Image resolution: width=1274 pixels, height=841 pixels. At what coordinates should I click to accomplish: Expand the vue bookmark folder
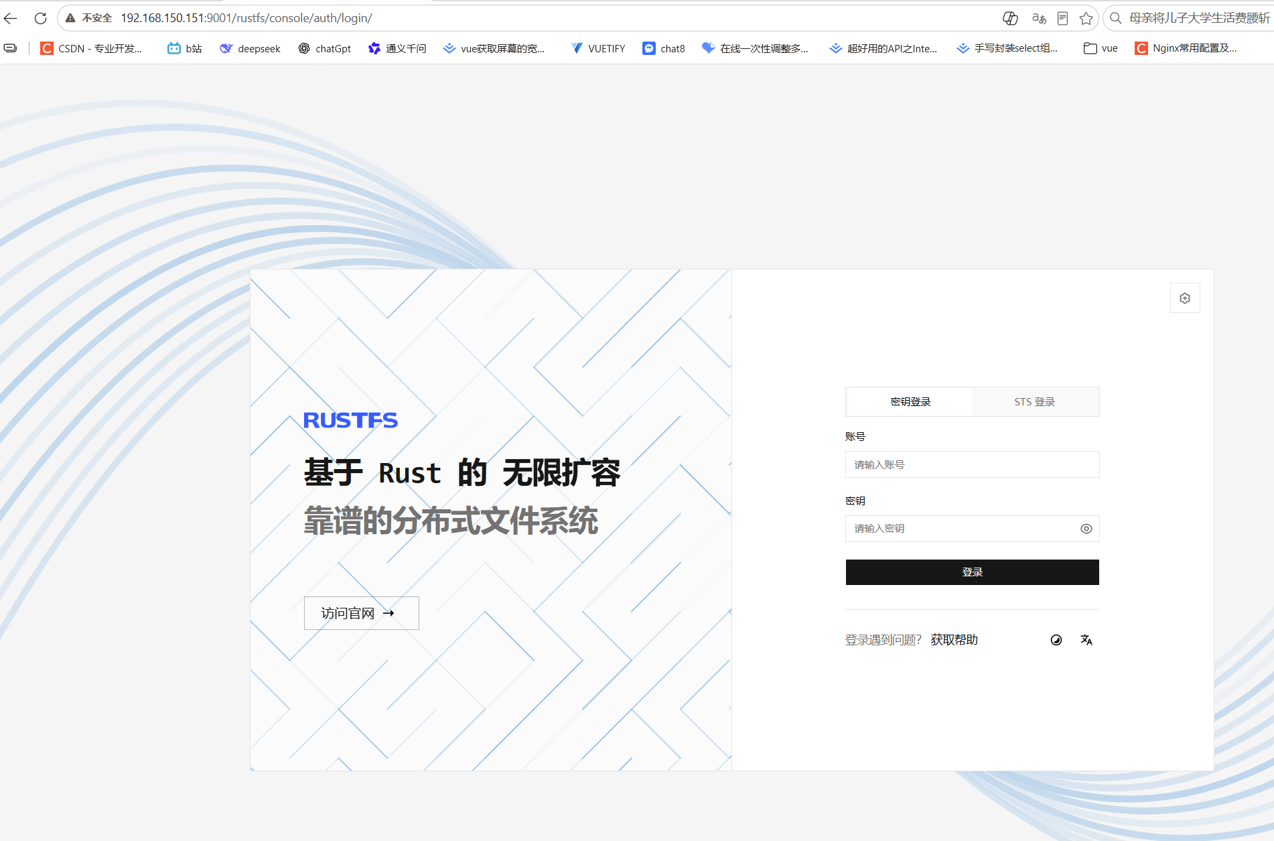[x=1101, y=48]
